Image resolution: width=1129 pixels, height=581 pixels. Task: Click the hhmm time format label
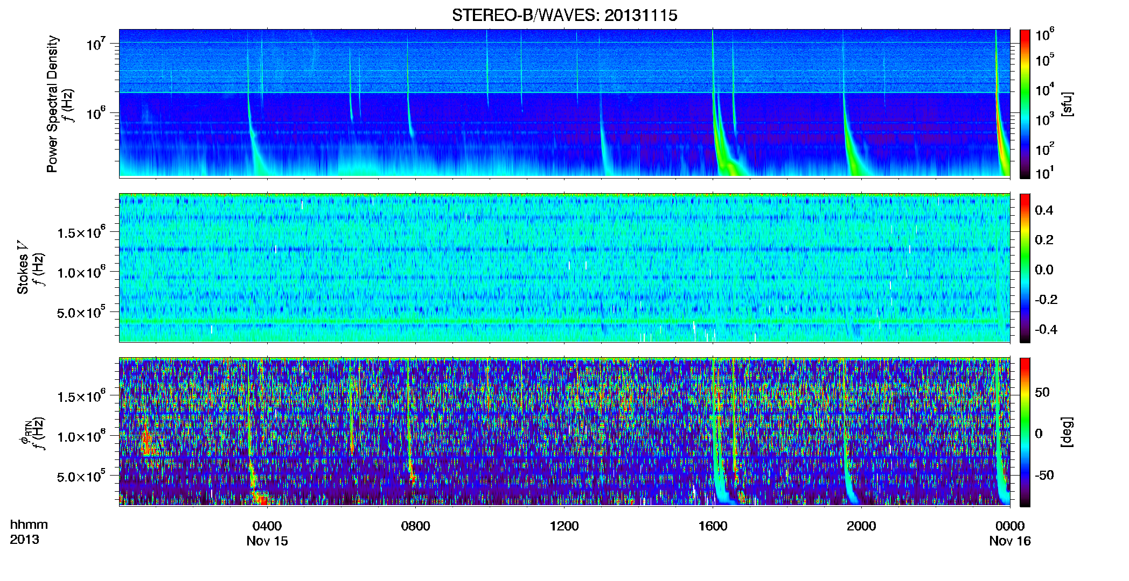(x=29, y=525)
